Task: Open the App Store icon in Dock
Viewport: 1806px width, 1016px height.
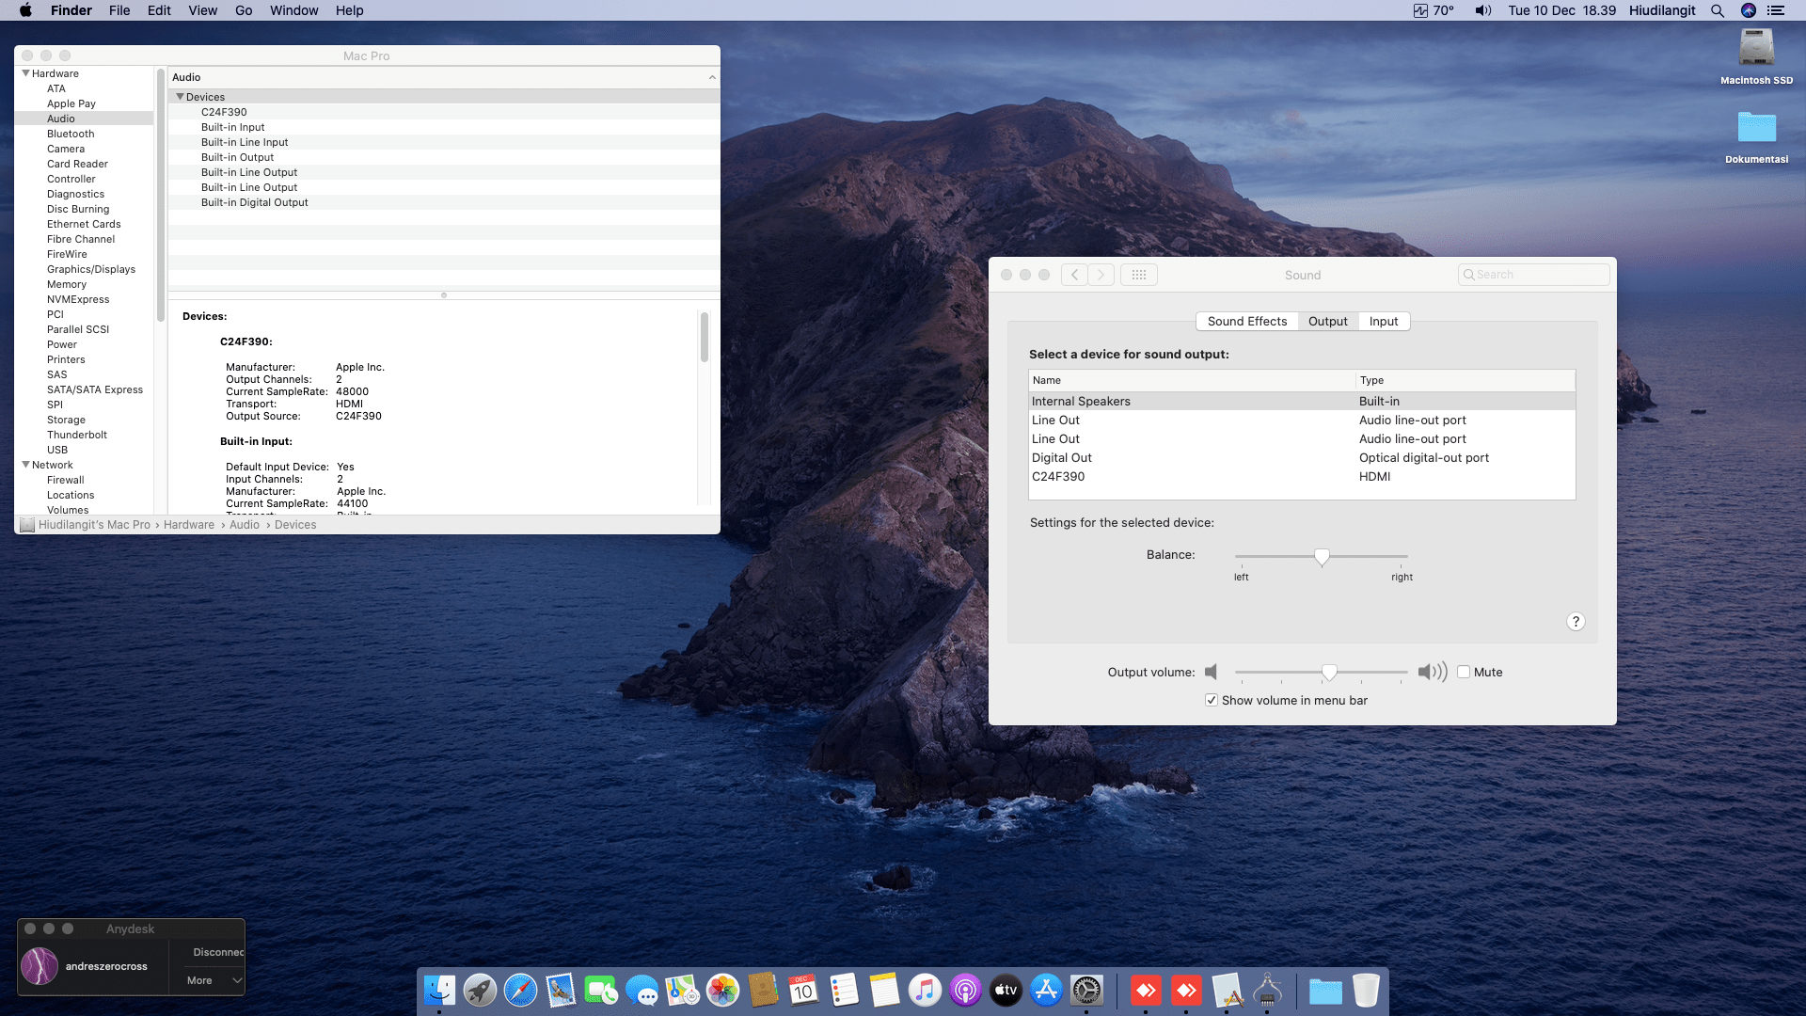Action: (1046, 990)
